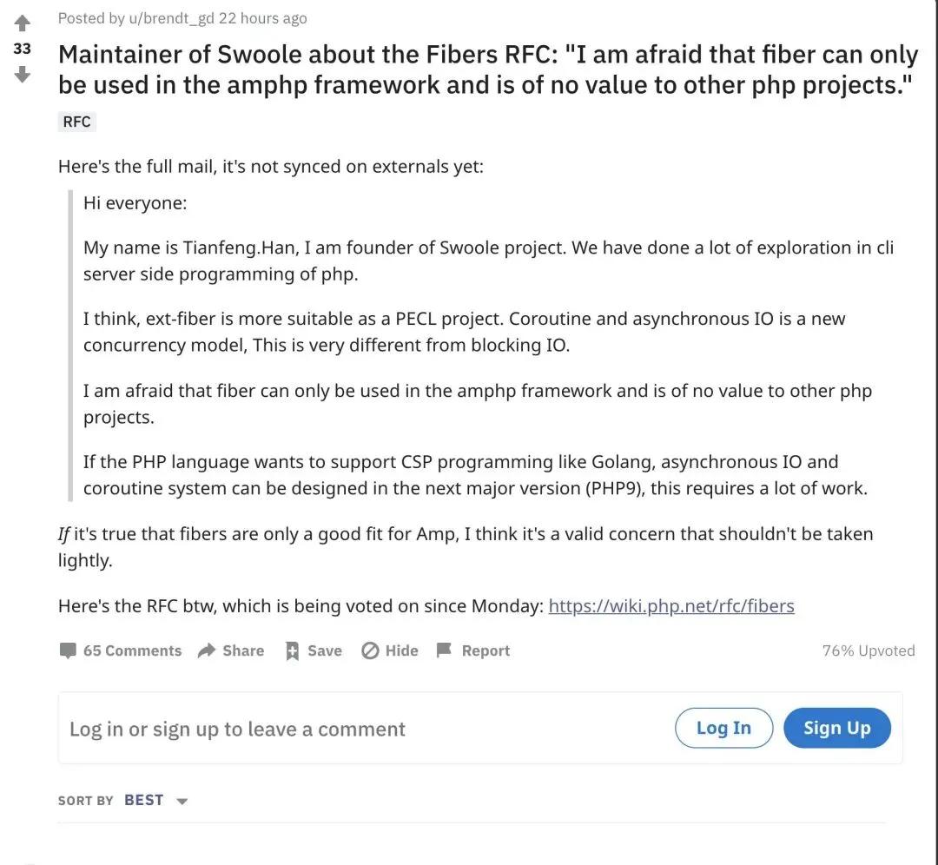Click the vote score 33

coord(23,49)
